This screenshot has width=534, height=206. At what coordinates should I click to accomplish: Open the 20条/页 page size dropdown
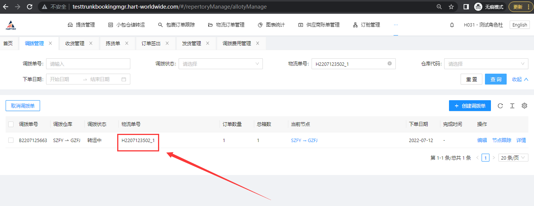[513, 158]
